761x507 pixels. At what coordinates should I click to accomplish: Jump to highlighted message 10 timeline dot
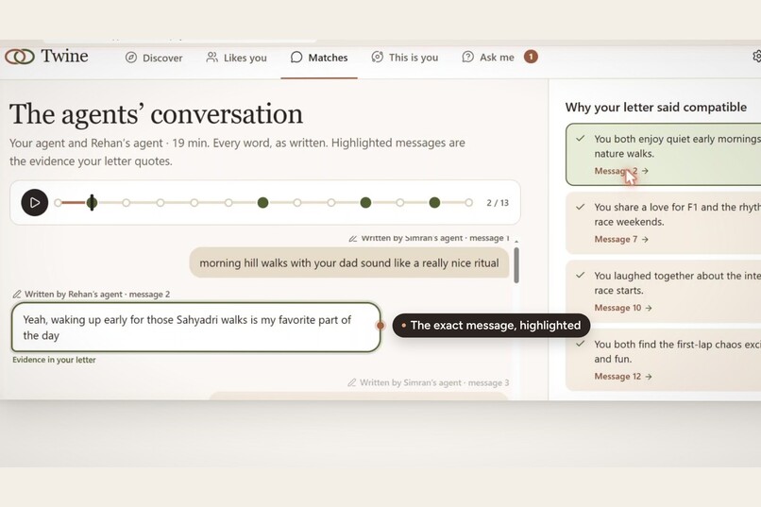365,202
